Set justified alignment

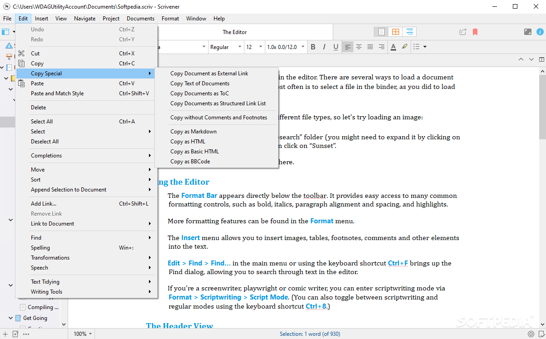370,47
